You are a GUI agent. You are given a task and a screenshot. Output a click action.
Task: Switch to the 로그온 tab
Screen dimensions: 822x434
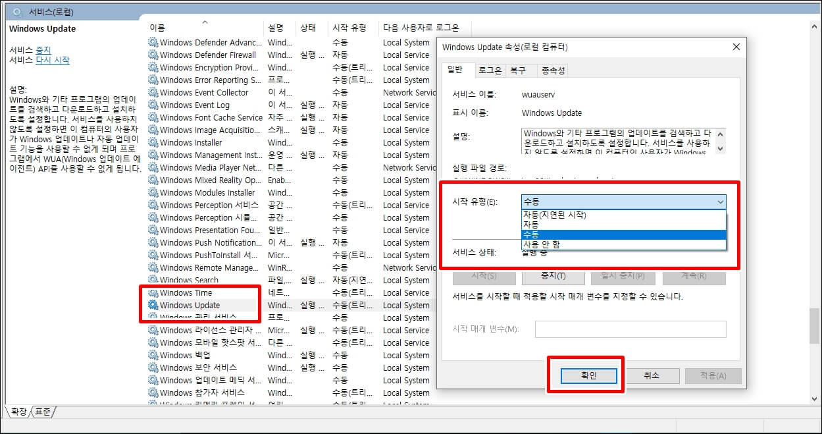point(490,70)
